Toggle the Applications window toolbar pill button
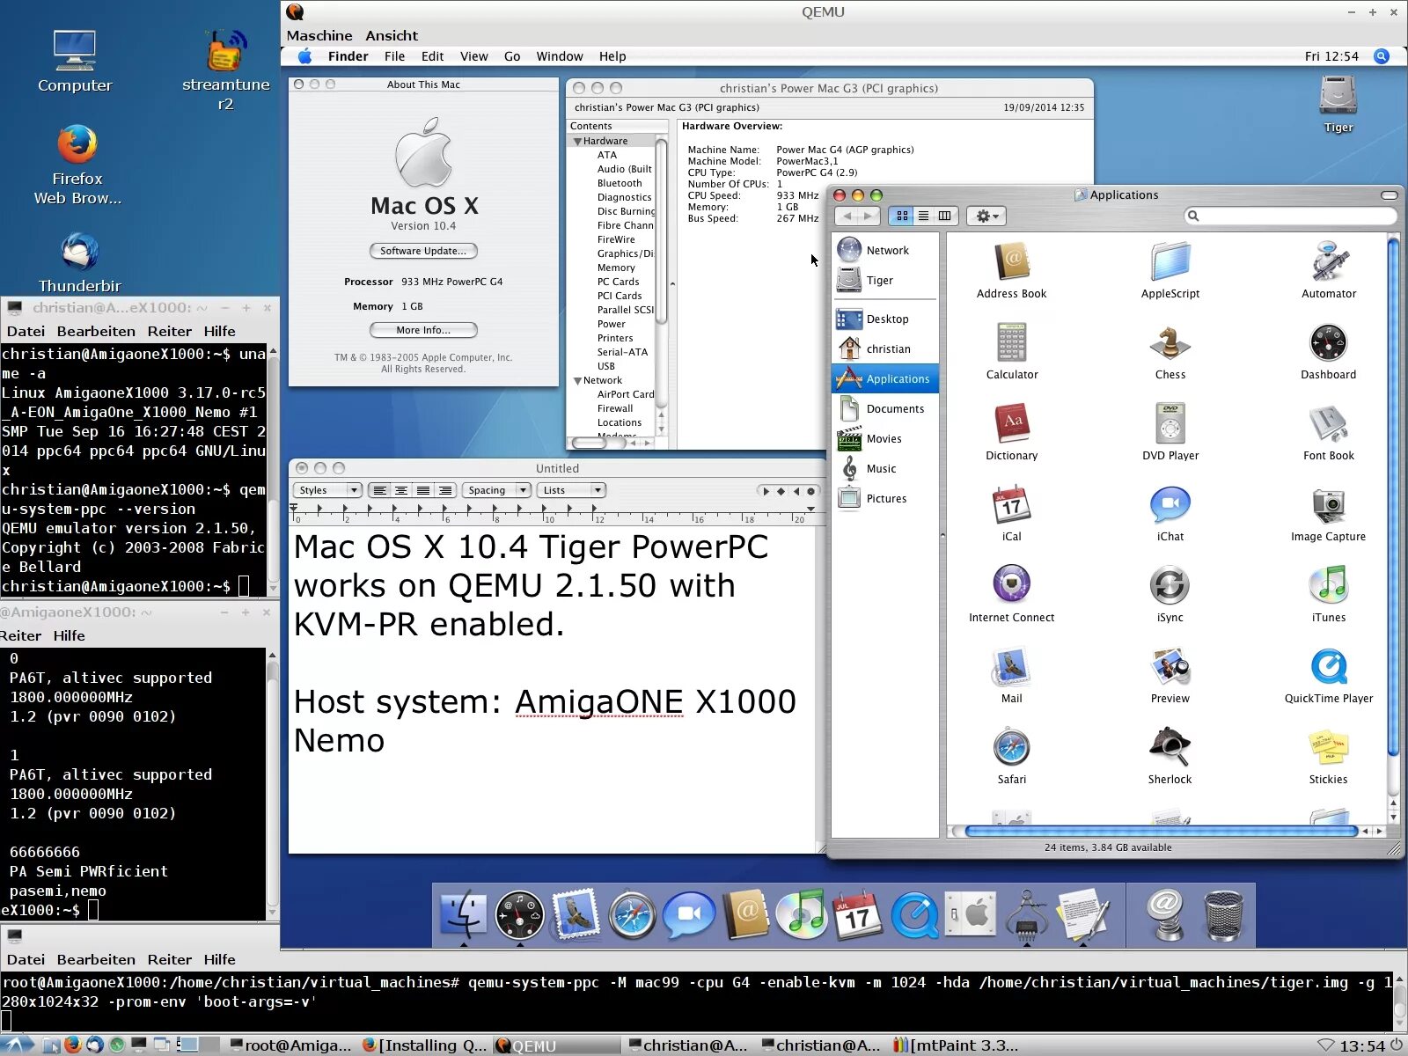1408x1056 pixels. [x=1390, y=195]
